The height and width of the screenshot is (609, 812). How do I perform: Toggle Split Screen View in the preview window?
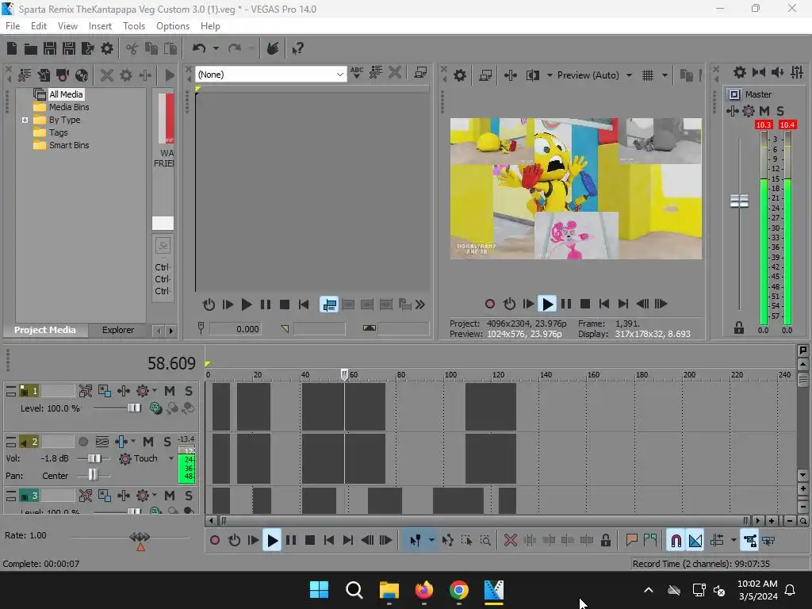point(532,75)
